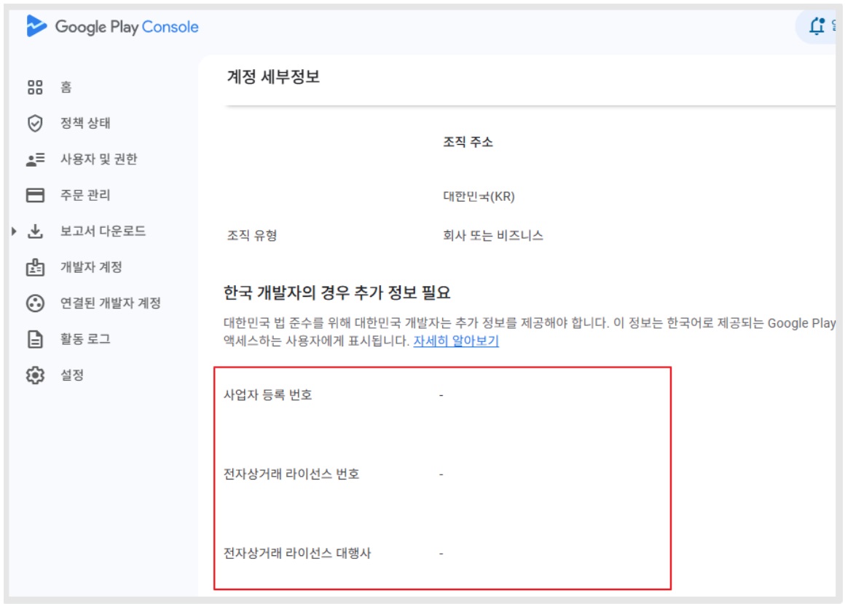Click the 활동 로그 document icon
Screen dimensions: 845x604
point(35,339)
